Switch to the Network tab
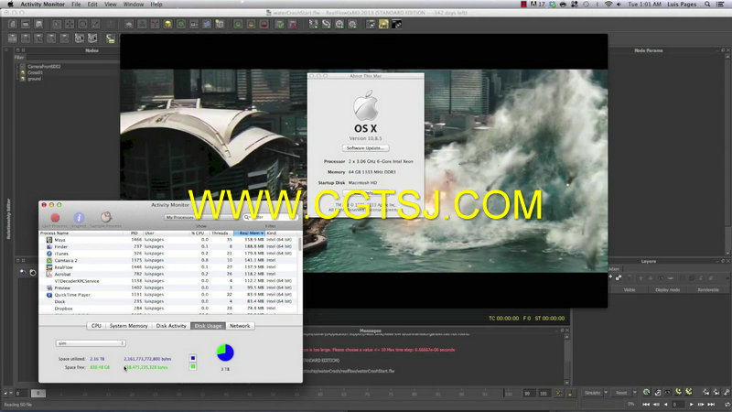732x412 pixels. tap(240, 326)
